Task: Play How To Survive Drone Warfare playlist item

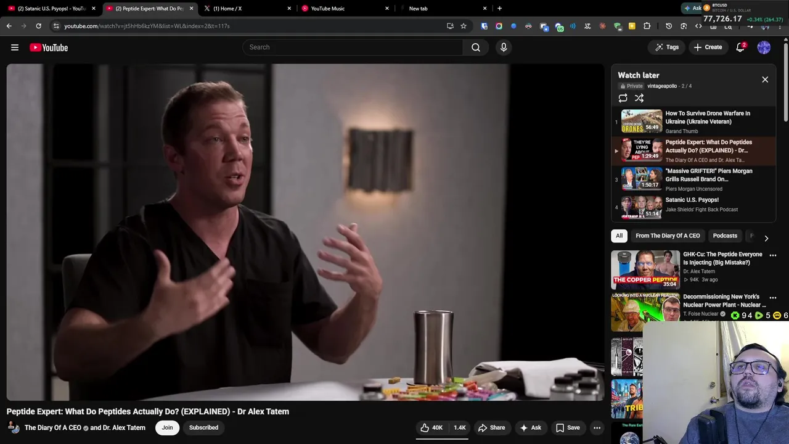Action: (x=693, y=122)
